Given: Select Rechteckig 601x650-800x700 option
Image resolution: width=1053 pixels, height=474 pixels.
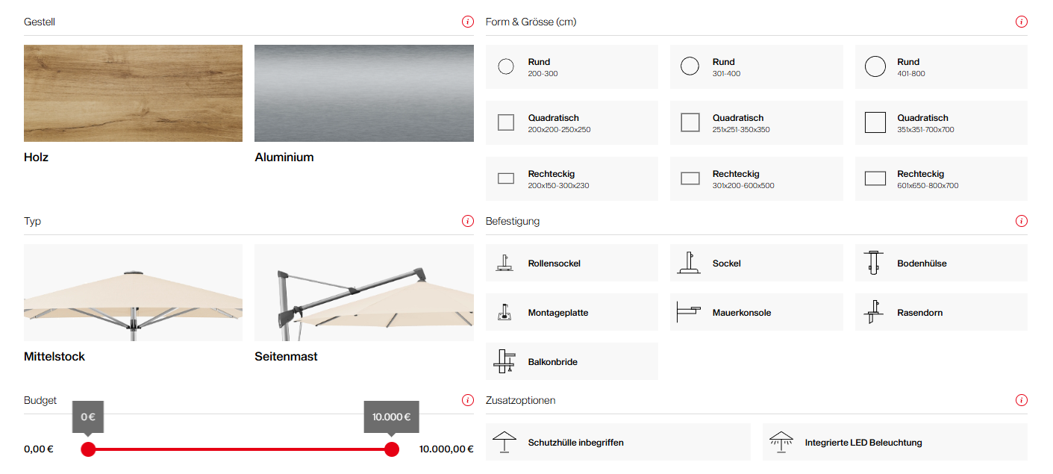Looking at the screenshot, I should click(940, 179).
